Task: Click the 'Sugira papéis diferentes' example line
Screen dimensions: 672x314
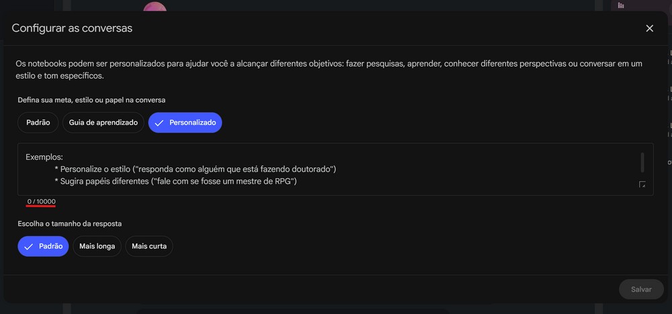Action: [175, 182]
